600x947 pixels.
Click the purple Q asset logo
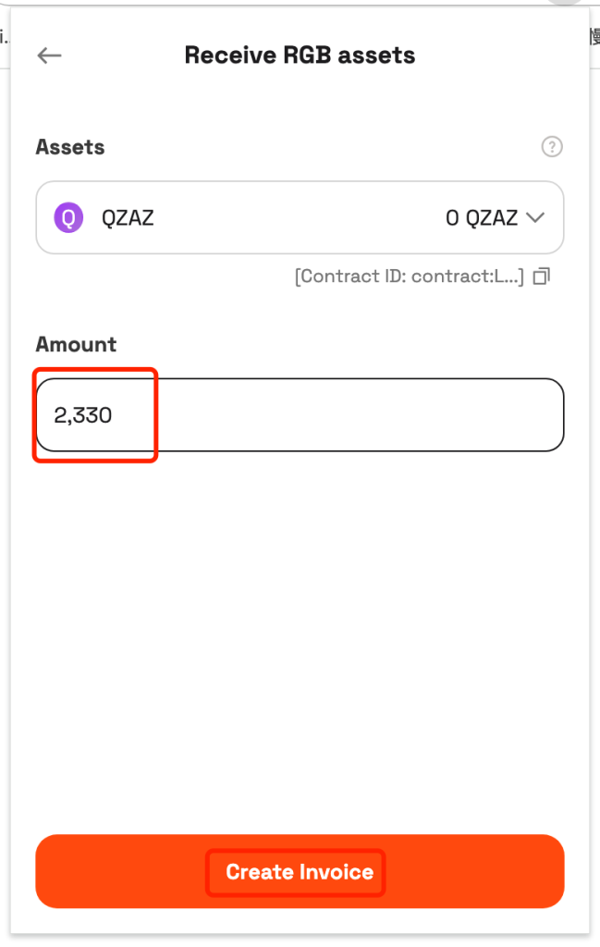coord(68,217)
